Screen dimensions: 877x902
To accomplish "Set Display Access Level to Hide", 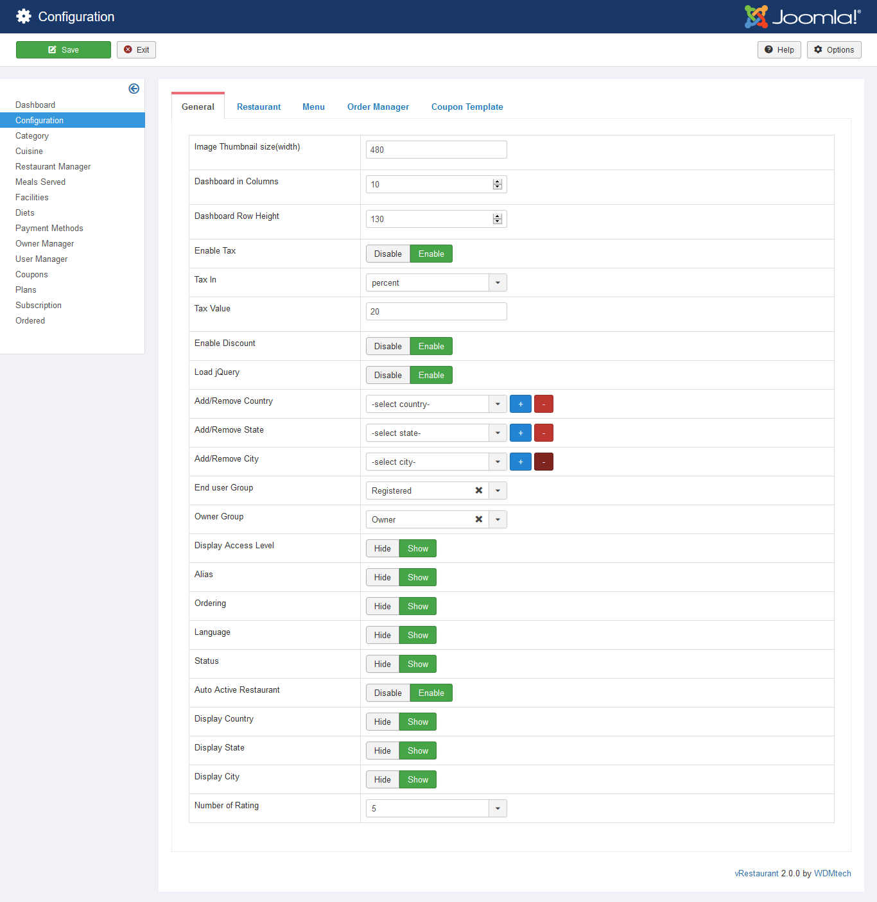I will (x=383, y=548).
